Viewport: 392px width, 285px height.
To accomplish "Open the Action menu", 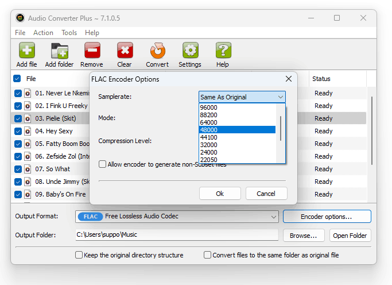I will pos(43,33).
